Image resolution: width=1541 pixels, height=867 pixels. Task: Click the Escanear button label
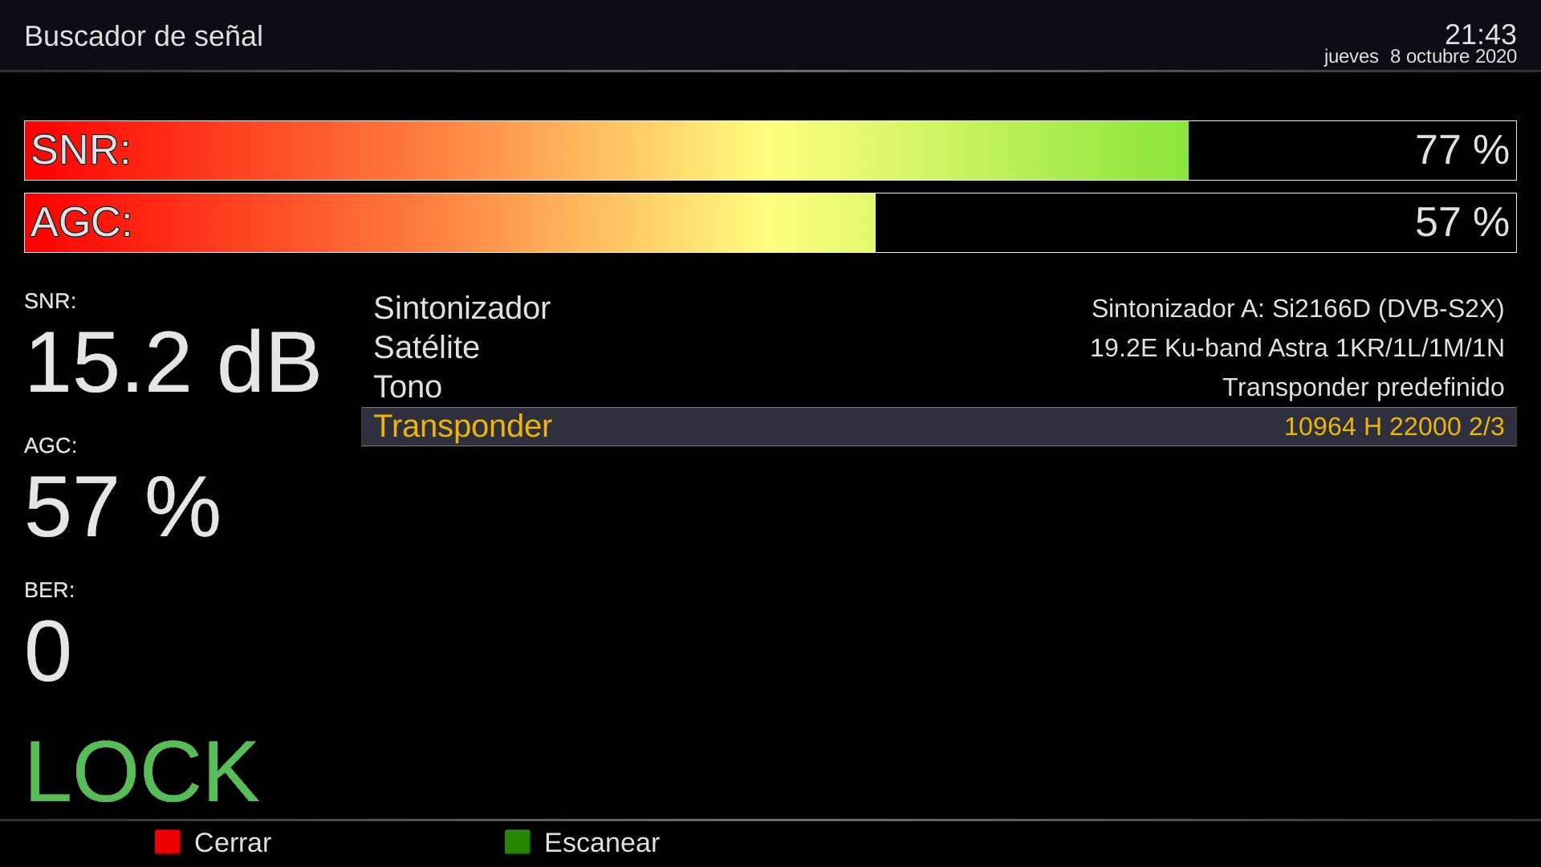click(x=601, y=843)
